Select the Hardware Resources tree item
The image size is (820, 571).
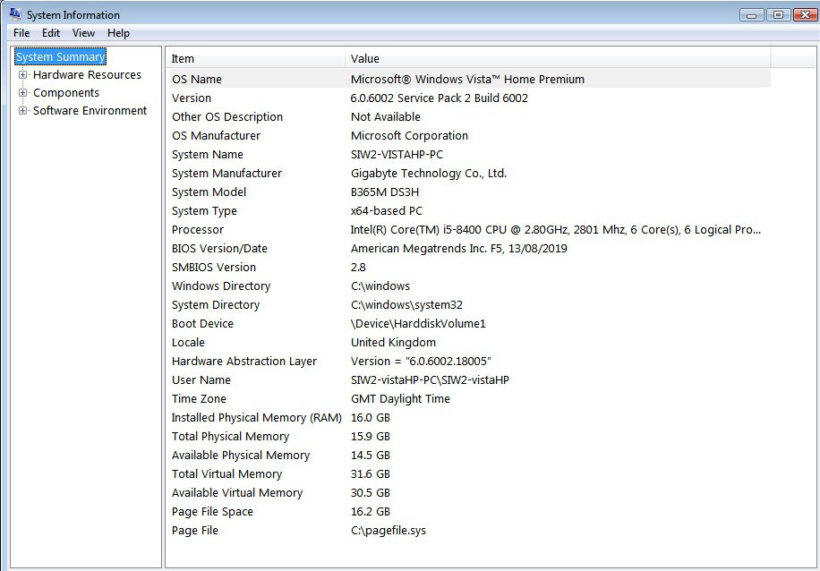click(x=87, y=75)
